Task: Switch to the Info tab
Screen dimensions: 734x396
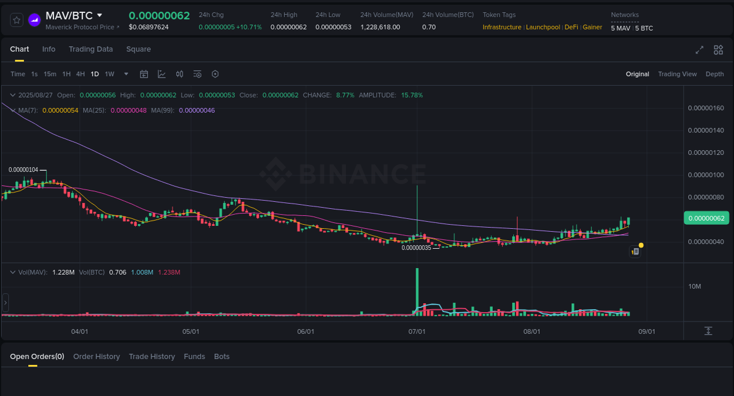Action: click(49, 49)
